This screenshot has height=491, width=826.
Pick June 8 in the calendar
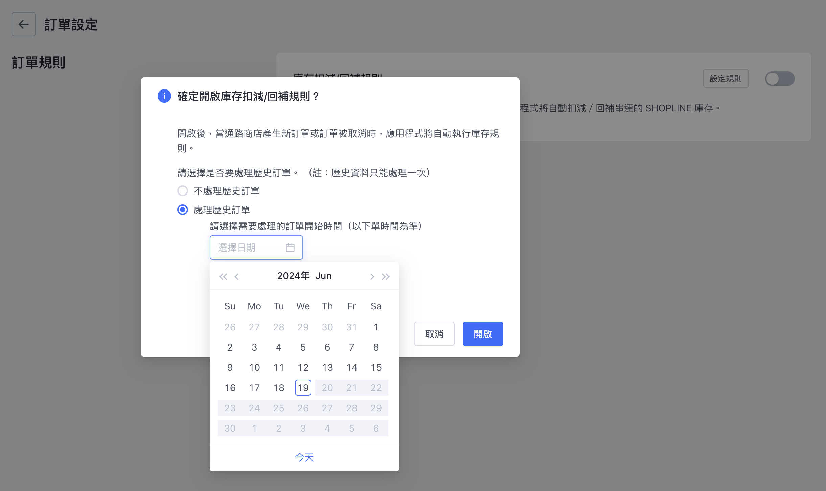(x=376, y=347)
